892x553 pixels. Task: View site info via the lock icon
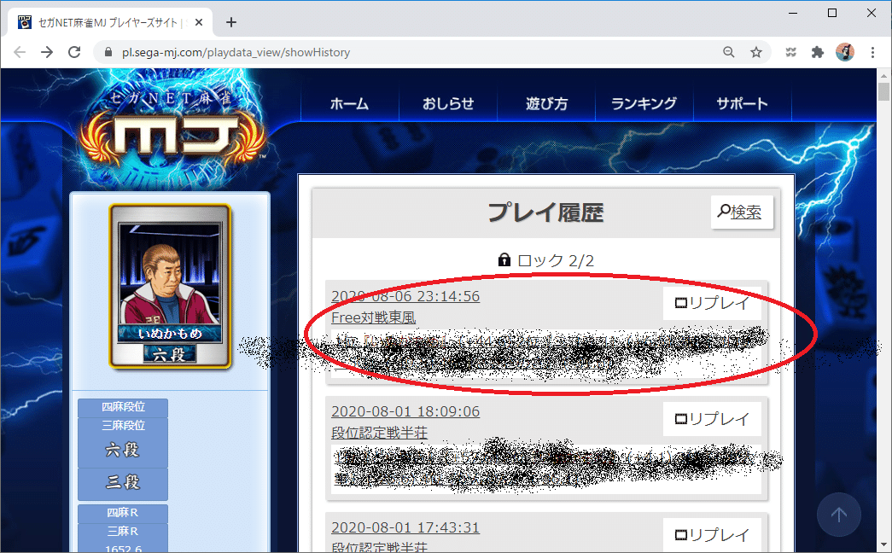(x=108, y=52)
